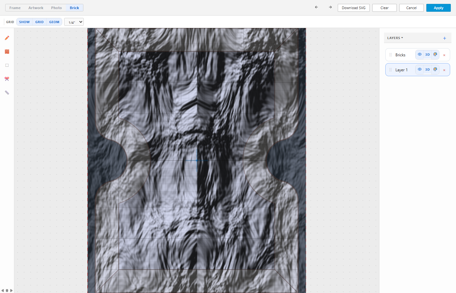The height and width of the screenshot is (293, 456).
Task: Activate the scissors cut tool
Action: [x=7, y=79]
